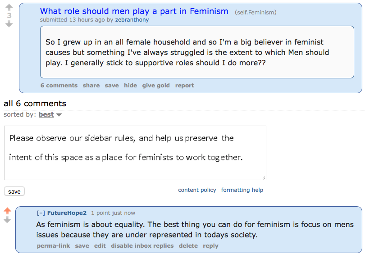Downvote the post by zebranthony
The width and height of the screenshot is (365, 254).
pyautogui.click(x=9, y=23)
